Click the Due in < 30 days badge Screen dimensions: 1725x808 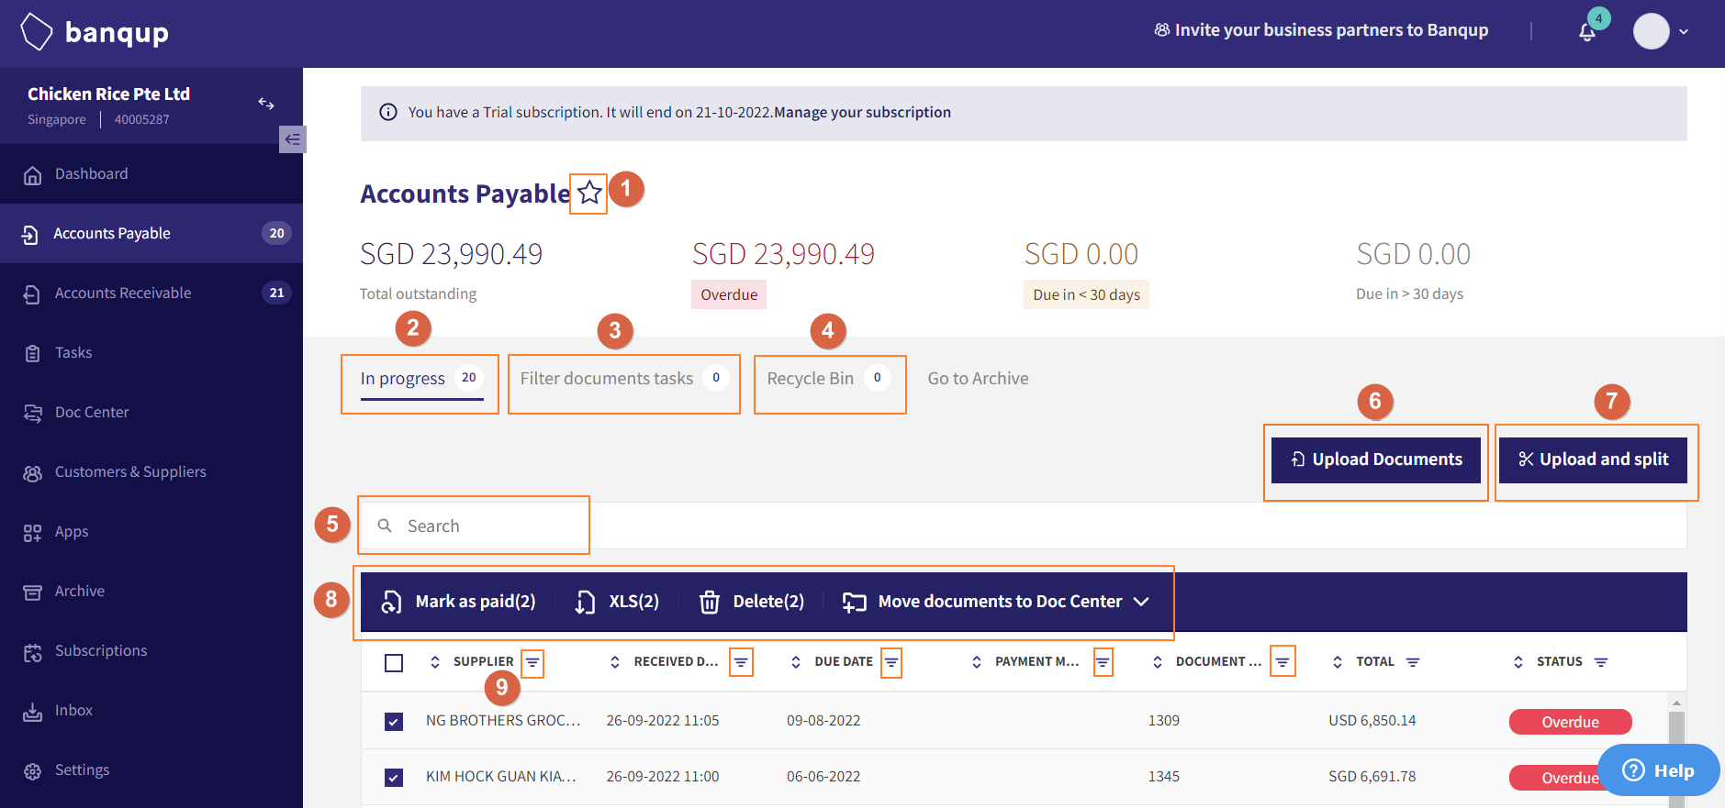click(x=1086, y=294)
